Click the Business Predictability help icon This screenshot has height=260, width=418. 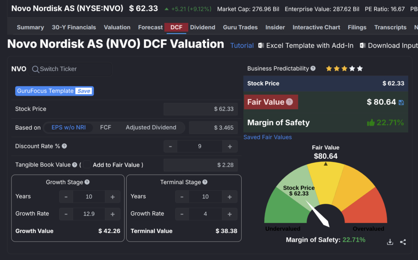pyautogui.click(x=313, y=69)
